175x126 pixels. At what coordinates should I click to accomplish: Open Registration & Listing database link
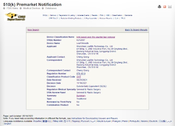pyautogui.click(x=67, y=15)
